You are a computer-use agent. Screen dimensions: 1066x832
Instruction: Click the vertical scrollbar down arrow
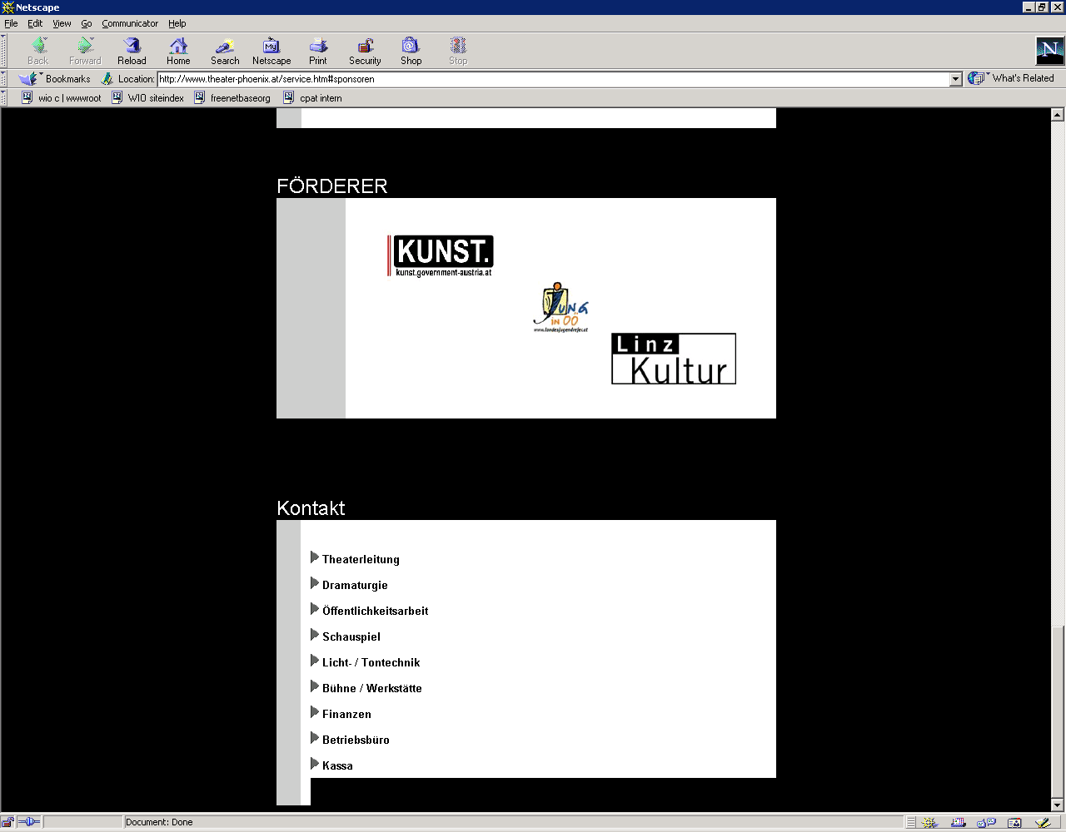point(1058,805)
